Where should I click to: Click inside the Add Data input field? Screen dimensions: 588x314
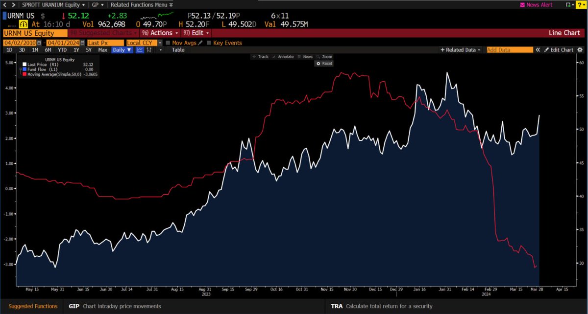pyautogui.click(x=510, y=49)
